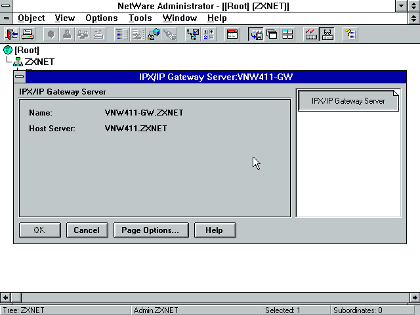
Task: Open the Options menu
Action: tap(102, 18)
